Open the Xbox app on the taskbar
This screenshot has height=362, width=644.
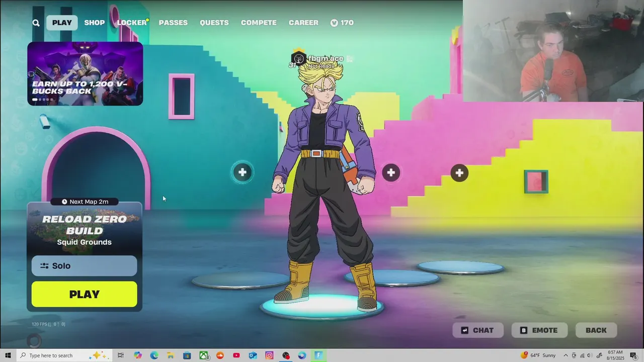(x=204, y=355)
